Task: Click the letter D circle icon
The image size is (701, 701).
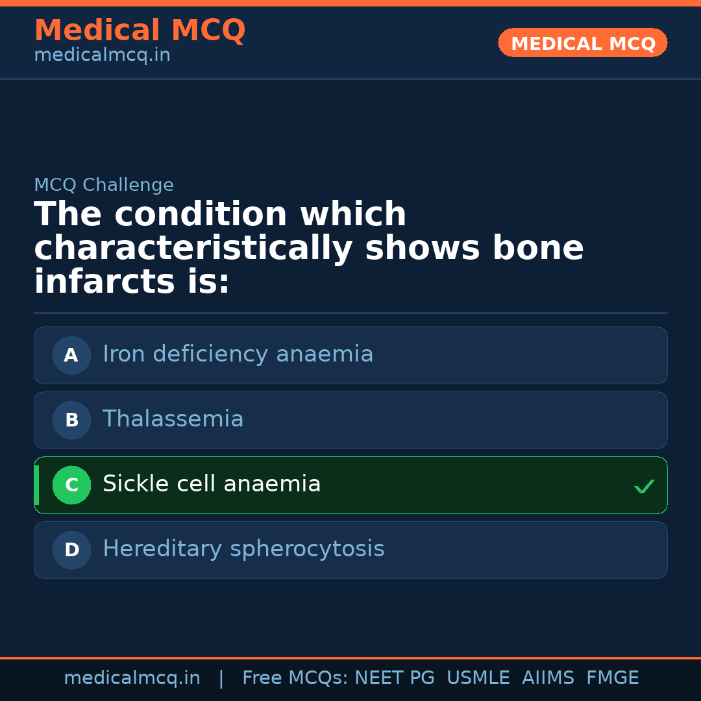Action: point(71,550)
